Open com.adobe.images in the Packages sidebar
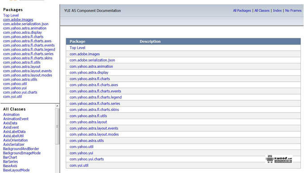304x173 pixels. pyautogui.click(x=18, y=20)
